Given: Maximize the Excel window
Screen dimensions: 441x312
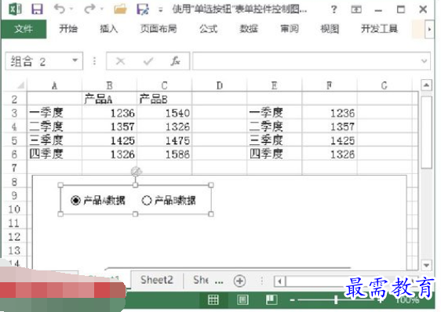Looking at the screenshot, I should click(401, 9).
